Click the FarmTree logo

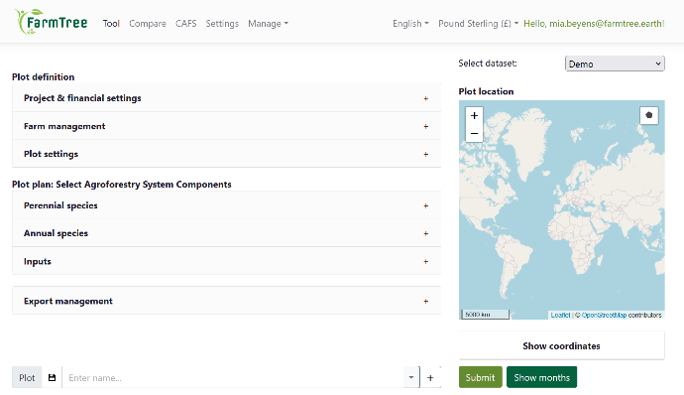pyautogui.click(x=51, y=22)
